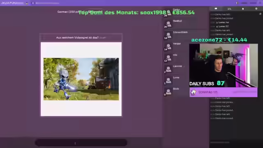263x148 pixels.
Task: Open the JKLM.FUN home logo link
Action: 9,3
